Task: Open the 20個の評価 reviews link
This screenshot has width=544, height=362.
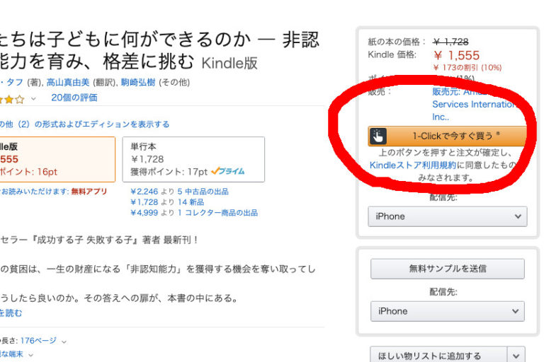Action: pyautogui.click(x=74, y=98)
